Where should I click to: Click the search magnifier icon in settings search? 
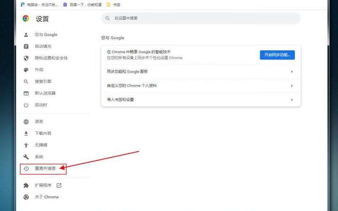click(107, 18)
